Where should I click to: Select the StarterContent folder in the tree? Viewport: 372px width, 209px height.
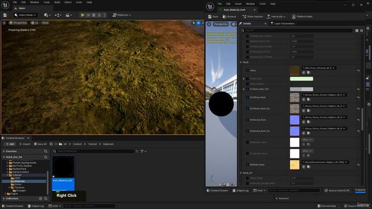(20, 172)
